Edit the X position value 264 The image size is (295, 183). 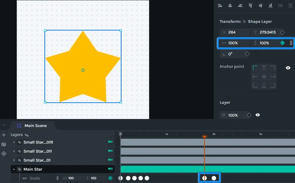click(235, 32)
